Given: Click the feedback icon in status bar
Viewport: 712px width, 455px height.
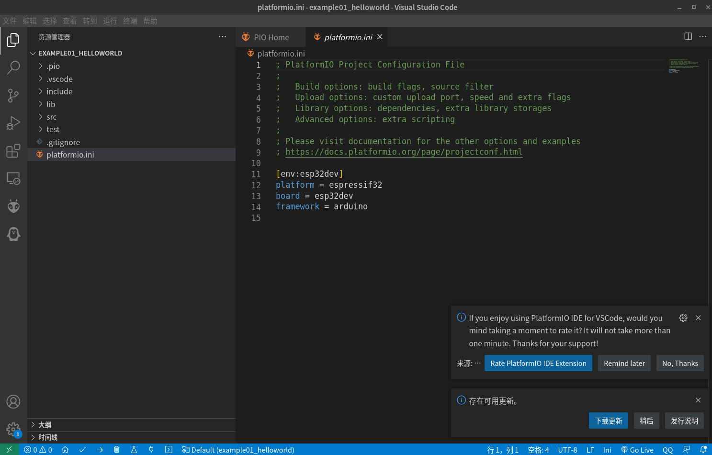Looking at the screenshot, I should pos(686,450).
